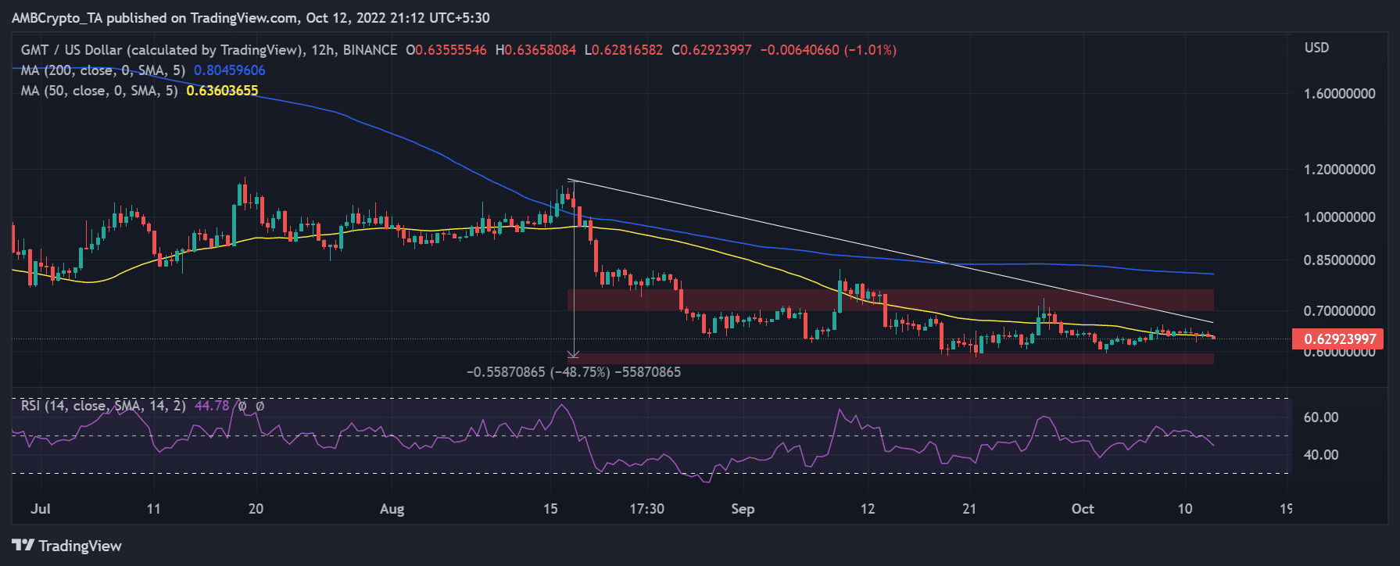Image resolution: width=1400 pixels, height=566 pixels.
Task: Select the RSI (14, close, SMA, 14, 2) legend
Action: (103, 406)
